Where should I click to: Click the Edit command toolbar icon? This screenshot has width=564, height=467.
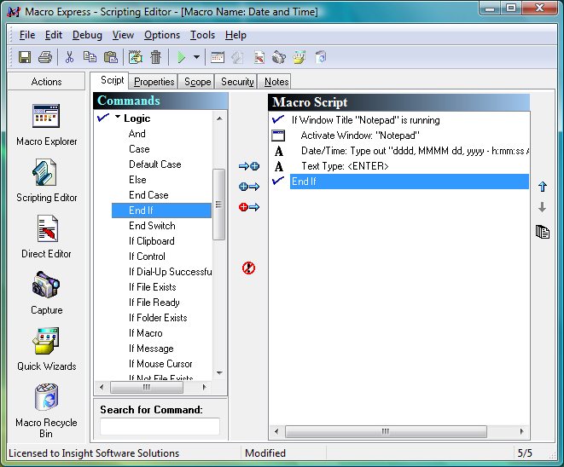(136, 57)
